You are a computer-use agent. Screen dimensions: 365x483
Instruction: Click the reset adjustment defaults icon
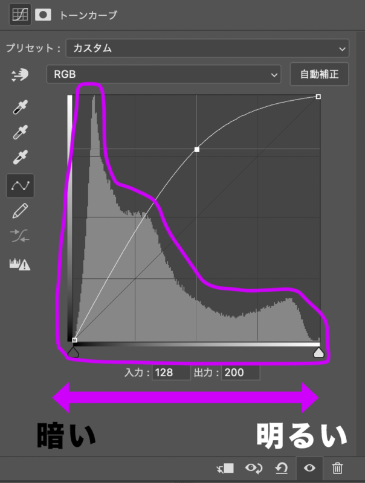(282, 469)
